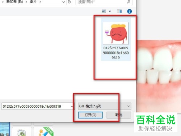The image size is (181, 136).
Task: Click the teeth photo in background window
Action: [x=159, y=76]
